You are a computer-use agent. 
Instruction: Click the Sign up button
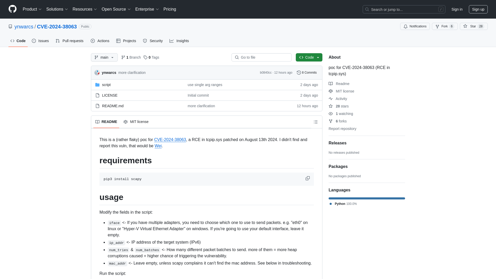point(478,9)
